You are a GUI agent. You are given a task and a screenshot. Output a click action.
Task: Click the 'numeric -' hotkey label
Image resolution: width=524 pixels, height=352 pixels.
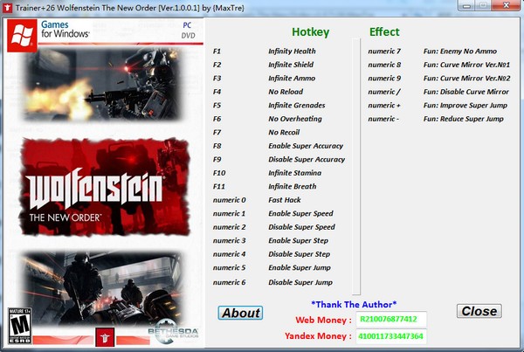coord(383,119)
